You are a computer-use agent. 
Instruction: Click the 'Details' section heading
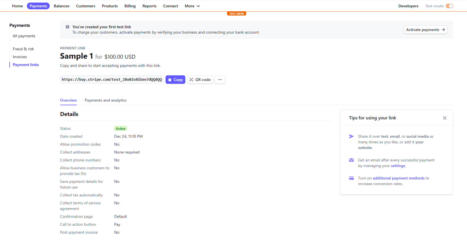tap(69, 114)
